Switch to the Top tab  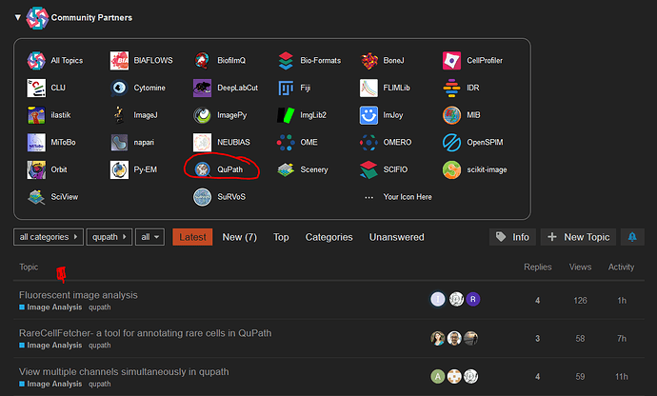281,237
